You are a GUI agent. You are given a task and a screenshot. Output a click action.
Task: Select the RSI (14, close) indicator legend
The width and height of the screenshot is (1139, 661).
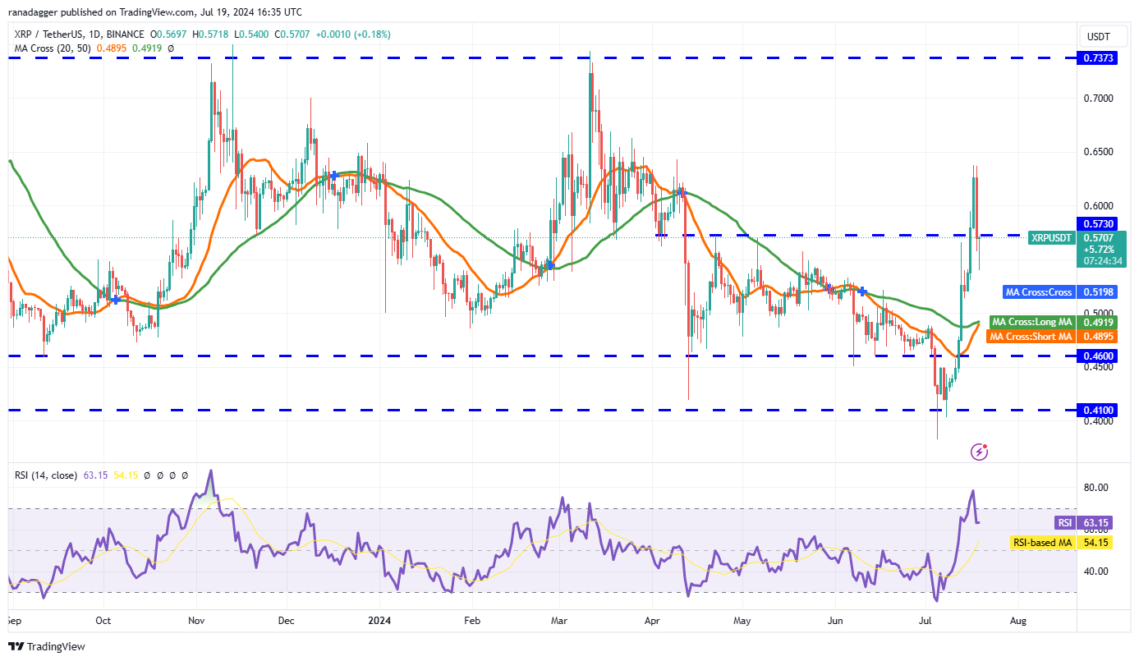pyautogui.click(x=46, y=475)
